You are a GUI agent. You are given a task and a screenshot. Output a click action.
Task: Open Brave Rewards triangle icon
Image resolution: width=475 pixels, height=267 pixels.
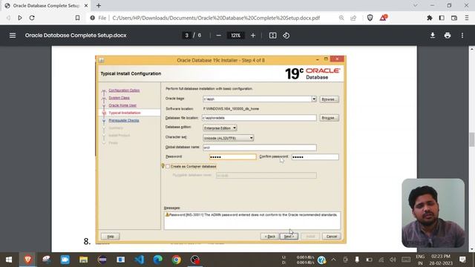coord(384,18)
